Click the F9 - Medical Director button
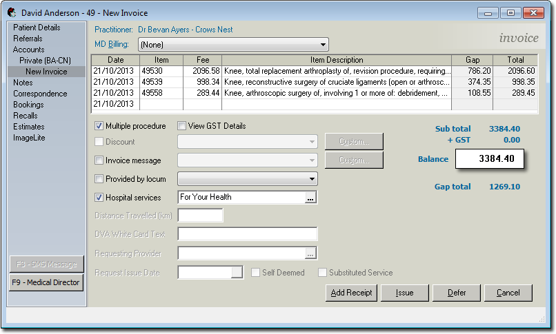Viewport: 556px width, 334px height. click(46, 282)
